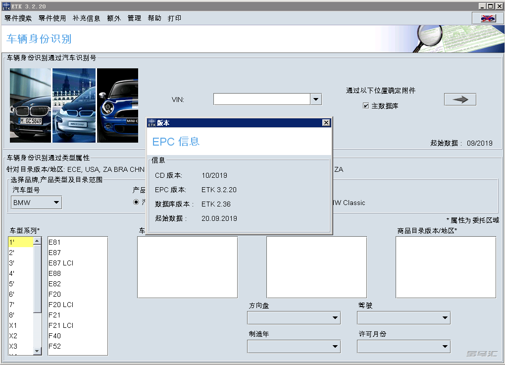Select model F20 in the list
This screenshot has height=365, width=505.
coord(78,294)
